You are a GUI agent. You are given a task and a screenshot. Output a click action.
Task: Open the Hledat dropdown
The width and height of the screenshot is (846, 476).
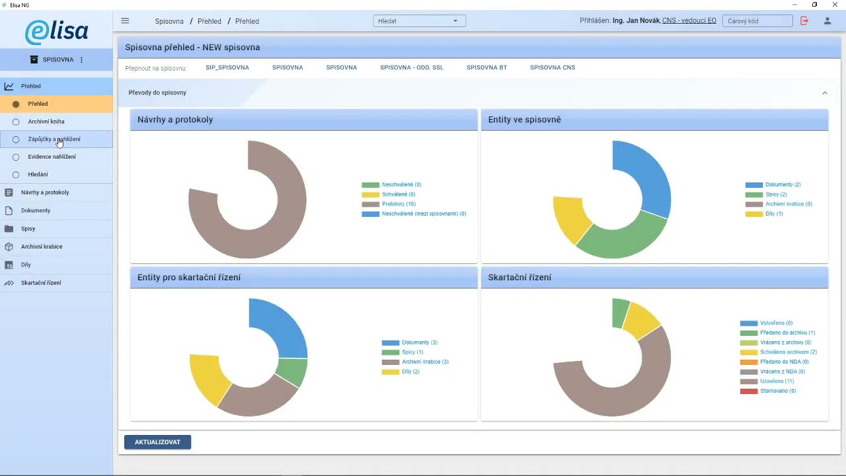[x=419, y=21]
